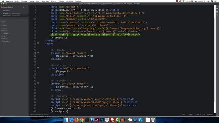Toggle INS insert mode in status bar
Viewport: 219px width, 123px height.
click(x=184, y=115)
